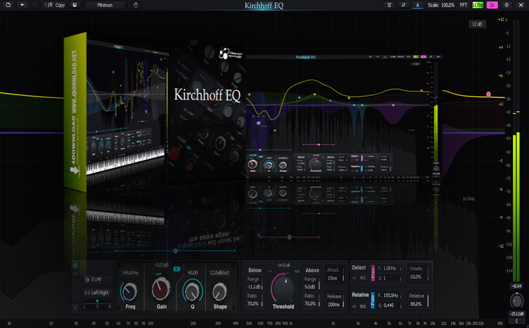Click the Q knob
The width and height of the screenshot is (529, 328).
tap(193, 291)
